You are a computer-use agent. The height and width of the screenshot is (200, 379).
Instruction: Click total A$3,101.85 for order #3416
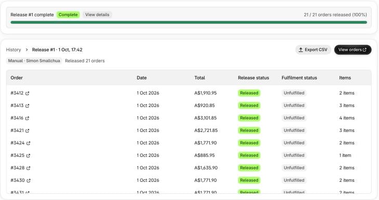206,118
